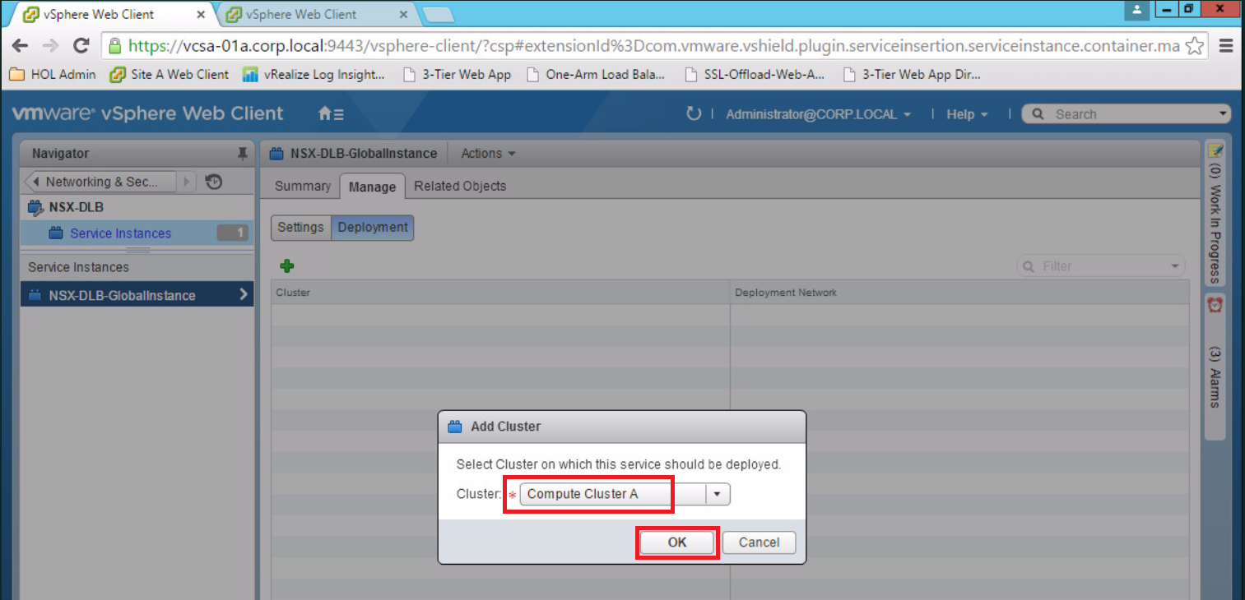This screenshot has height=600, width=1245.
Task: Click the browser back arrow
Action: point(20,46)
